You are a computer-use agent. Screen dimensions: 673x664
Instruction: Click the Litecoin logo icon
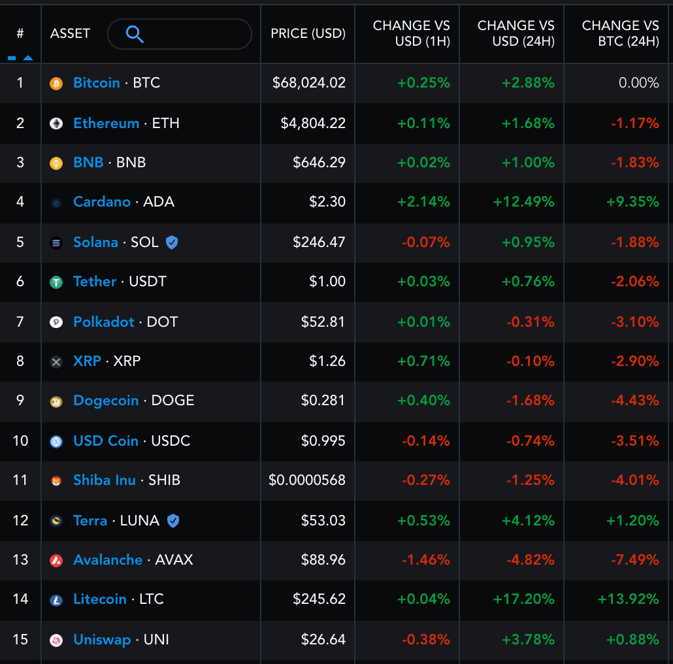pyautogui.click(x=56, y=600)
